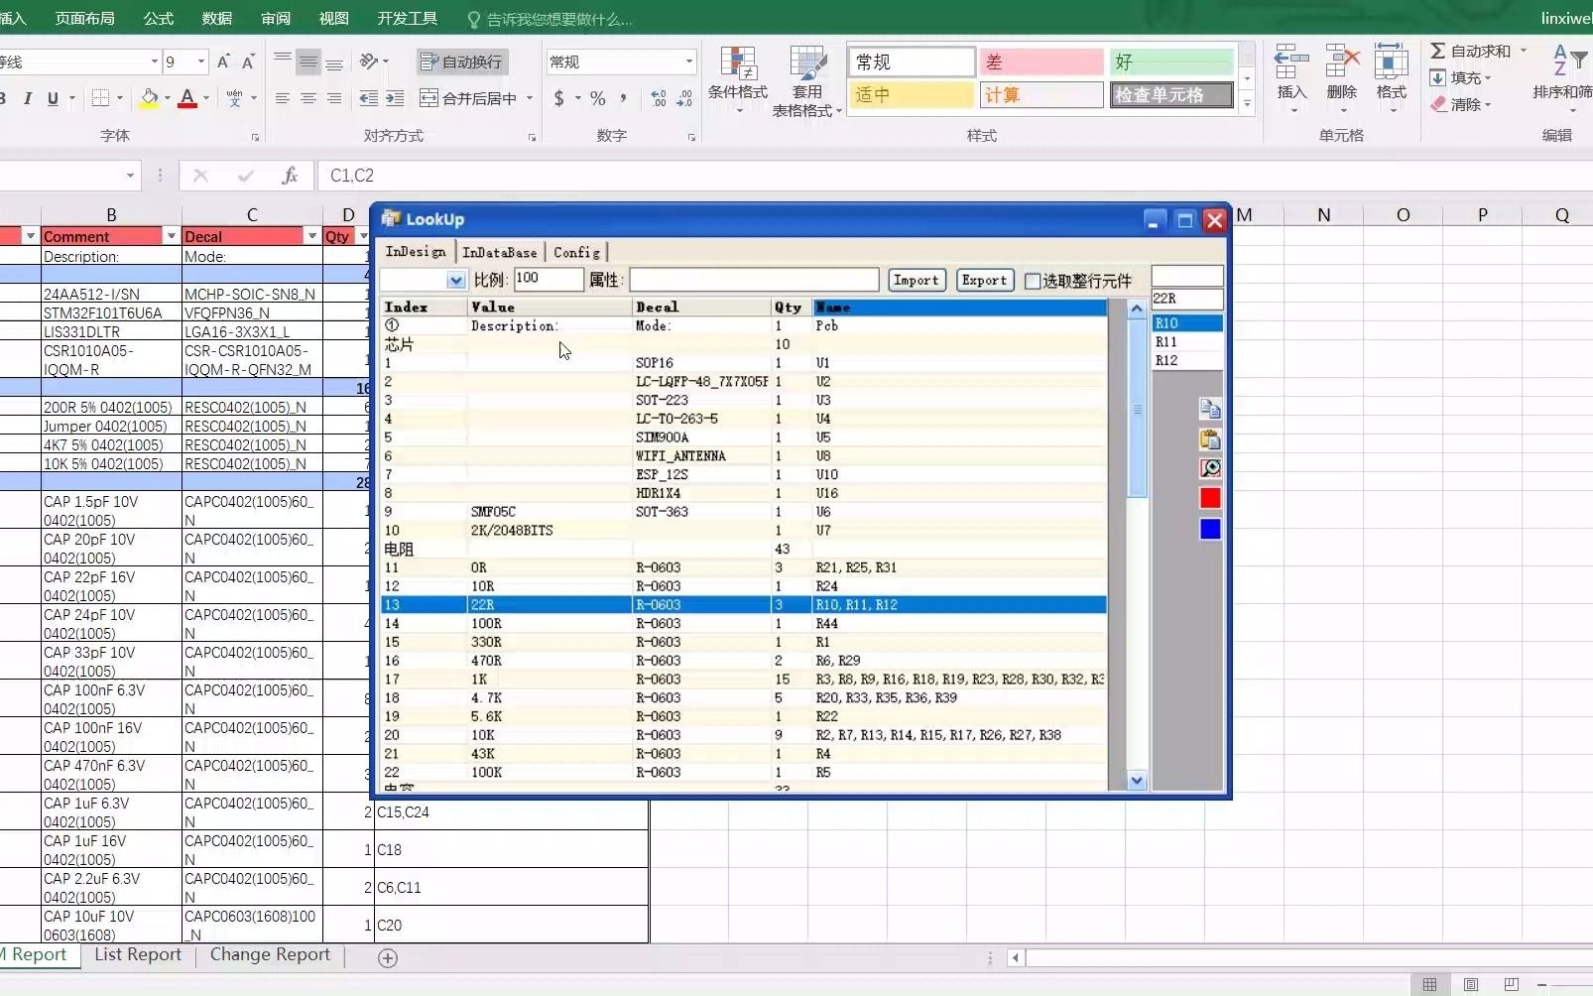Viewport: 1593px width, 996px height.
Task: Select the blue color swatch in LookUp
Action: (x=1210, y=529)
